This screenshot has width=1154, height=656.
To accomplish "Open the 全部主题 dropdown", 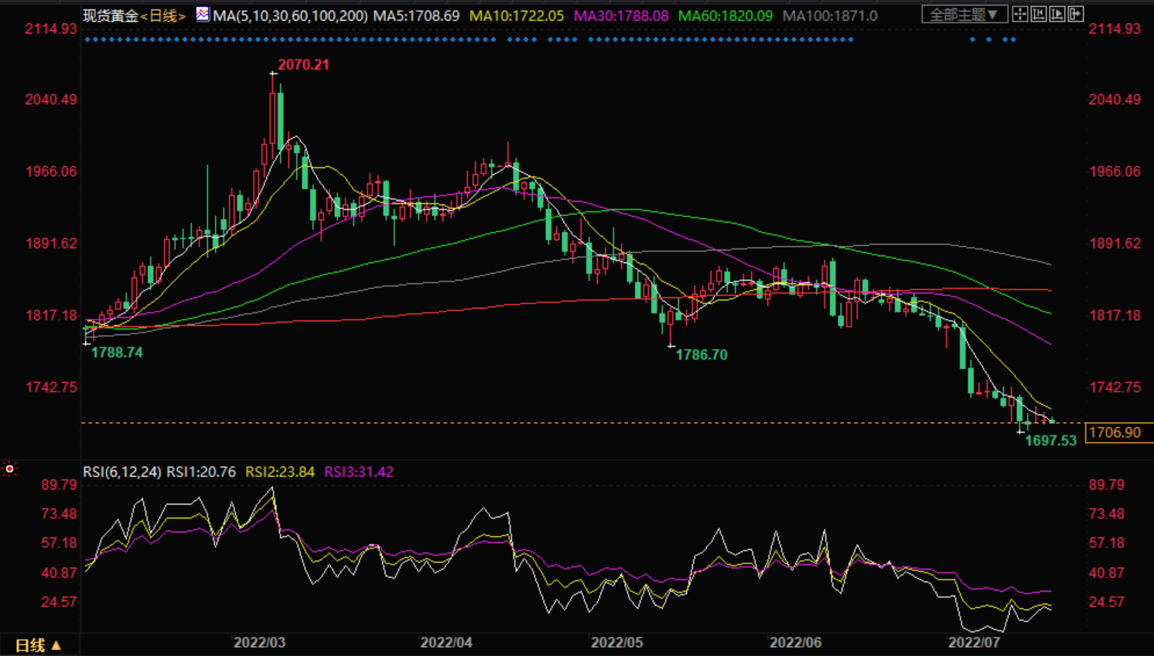I will [x=964, y=15].
